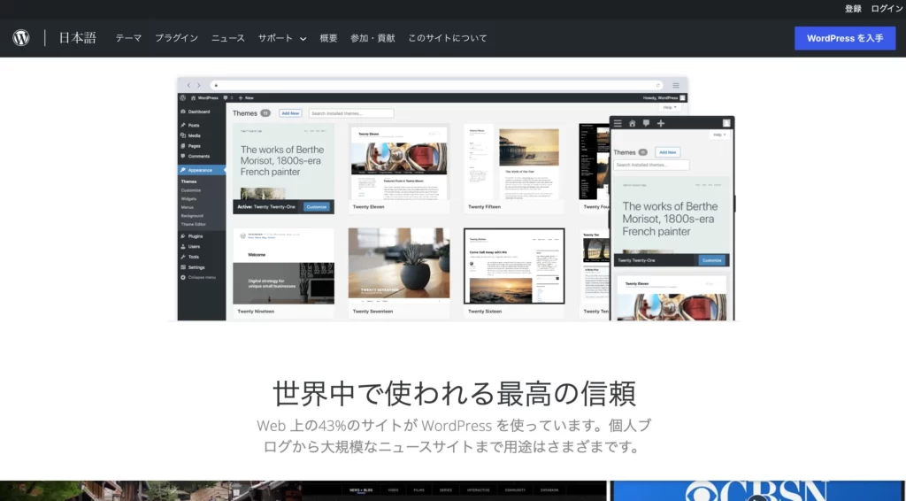Open the 日本語 locale site link
This screenshot has width=906, height=501.
pos(78,38)
